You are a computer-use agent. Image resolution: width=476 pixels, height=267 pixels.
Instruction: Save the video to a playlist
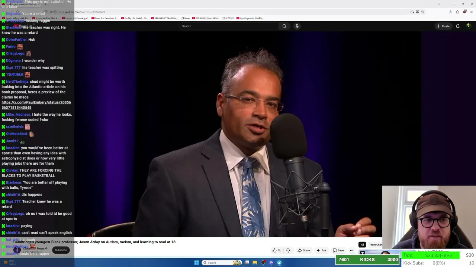[x=338, y=250]
